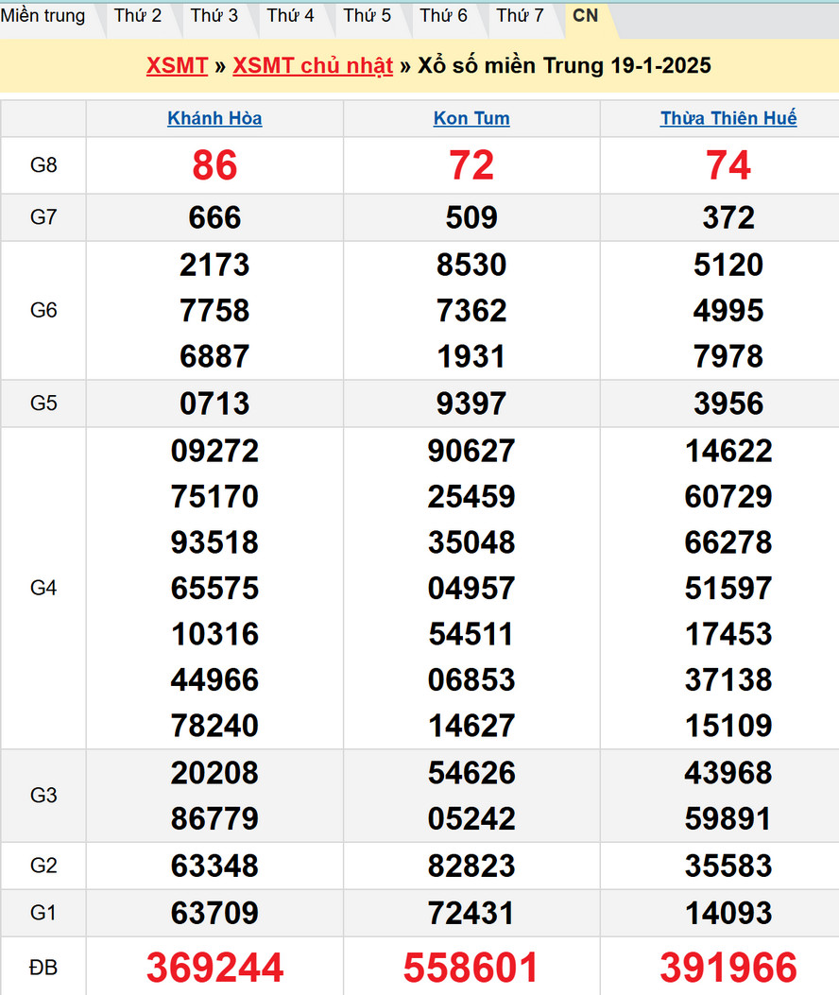Open the Thứ 5 results tab
Viewport: 839px width, 995px height.
(x=368, y=16)
